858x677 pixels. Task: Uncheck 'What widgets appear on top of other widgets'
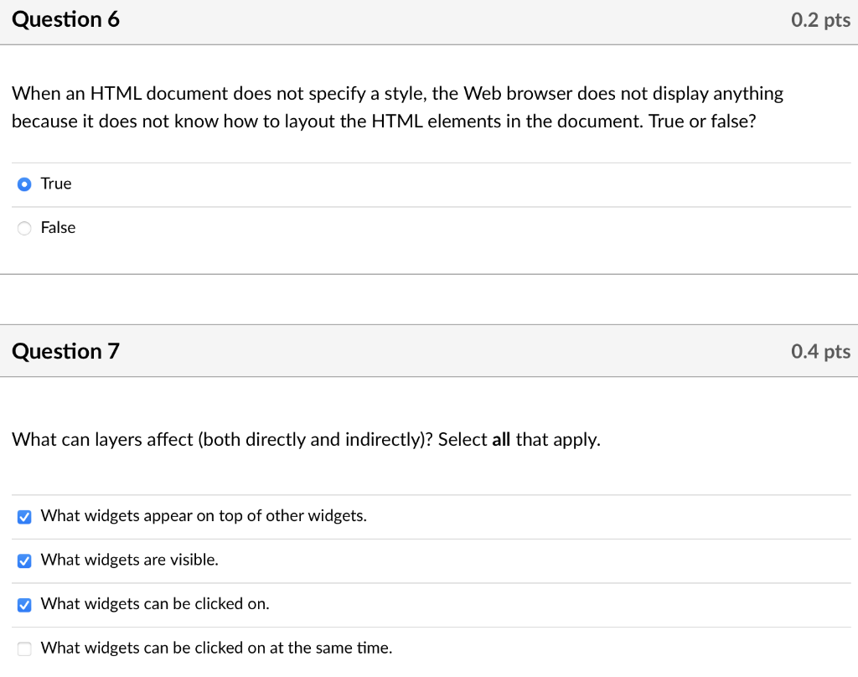click(x=24, y=517)
